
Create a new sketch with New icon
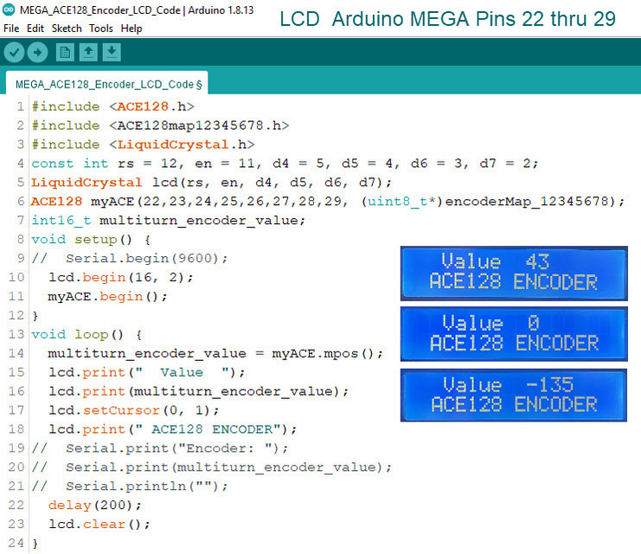(65, 53)
